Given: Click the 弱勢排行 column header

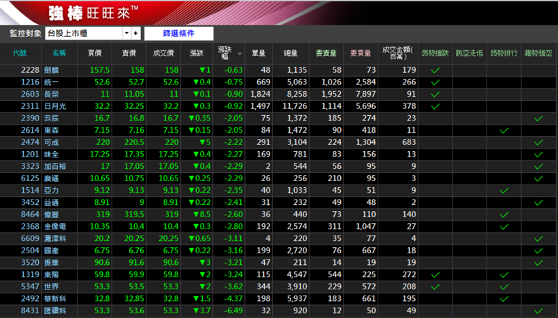Looking at the screenshot, I should tap(504, 53).
